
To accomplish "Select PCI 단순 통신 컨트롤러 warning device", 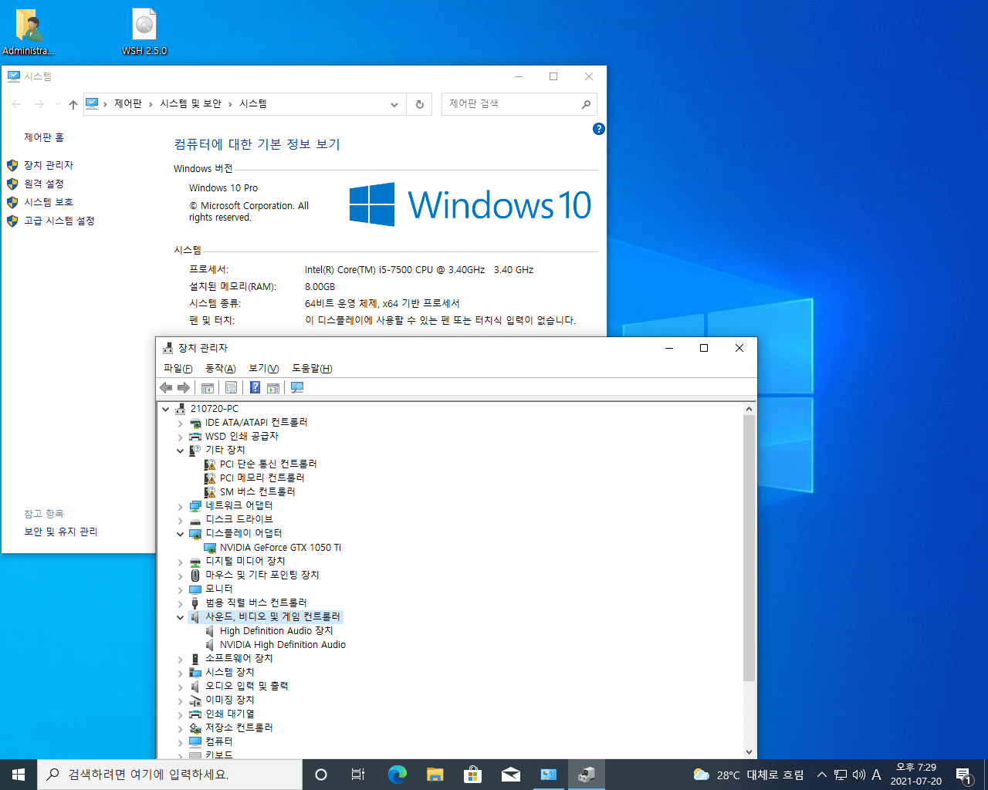I will click(261, 464).
